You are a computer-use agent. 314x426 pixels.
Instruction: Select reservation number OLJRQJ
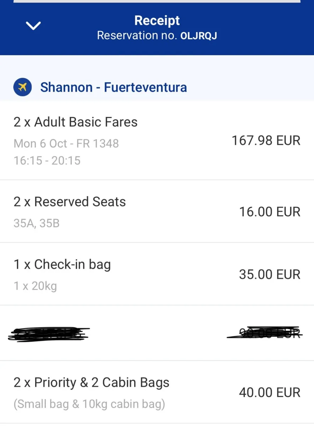199,36
